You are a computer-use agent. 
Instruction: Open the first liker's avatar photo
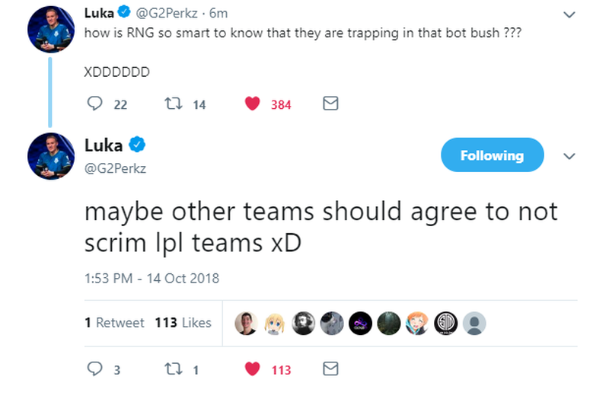point(246,323)
